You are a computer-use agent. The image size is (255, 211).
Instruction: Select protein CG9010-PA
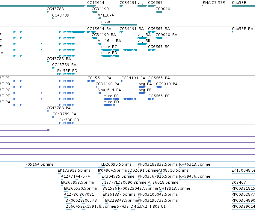167,84
